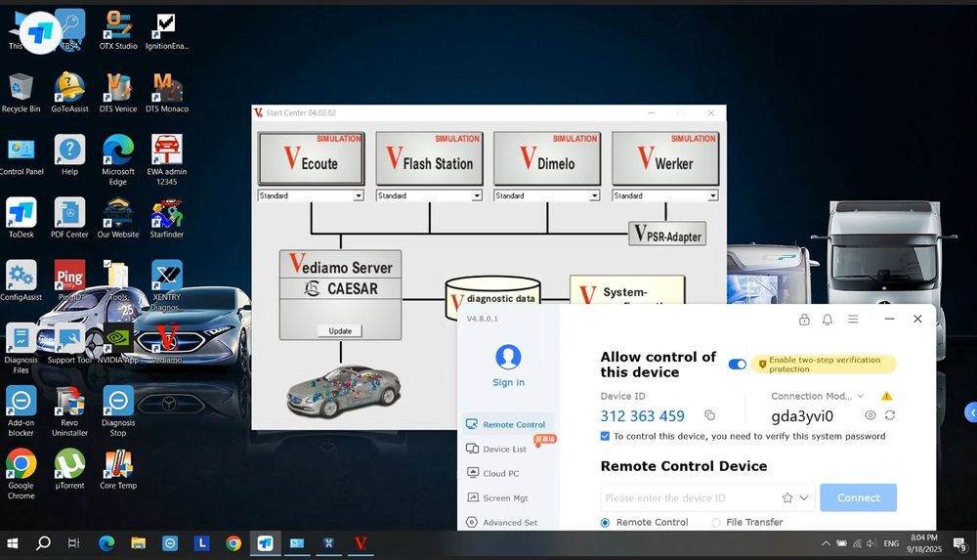977x560 pixels.
Task: Expand the Standard dropdown under Dimelo
Action: (x=594, y=195)
